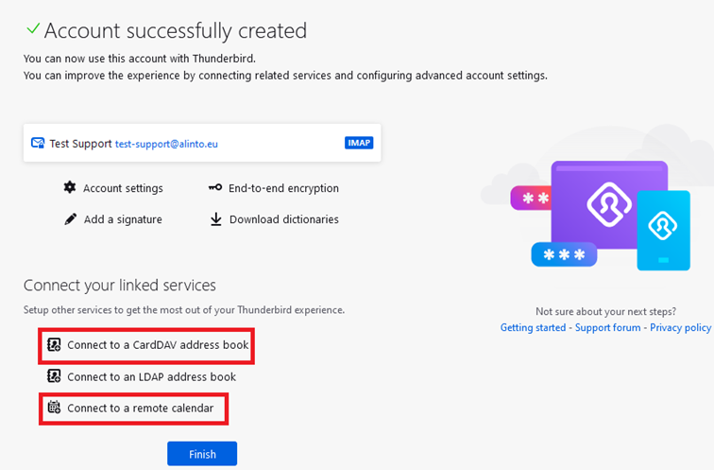Connect to a remote calendar
Screen dimensions: 714x470
pos(140,409)
